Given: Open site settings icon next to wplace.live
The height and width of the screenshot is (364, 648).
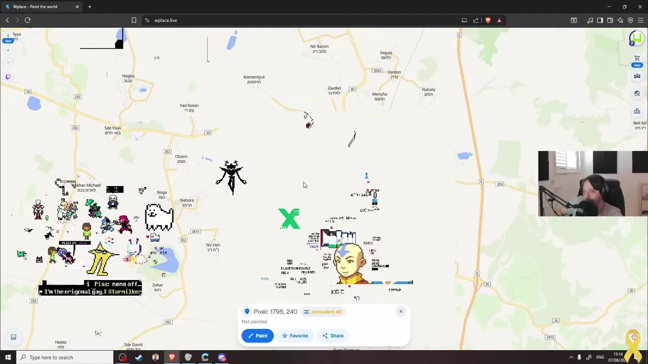Looking at the screenshot, I should pos(147,20).
